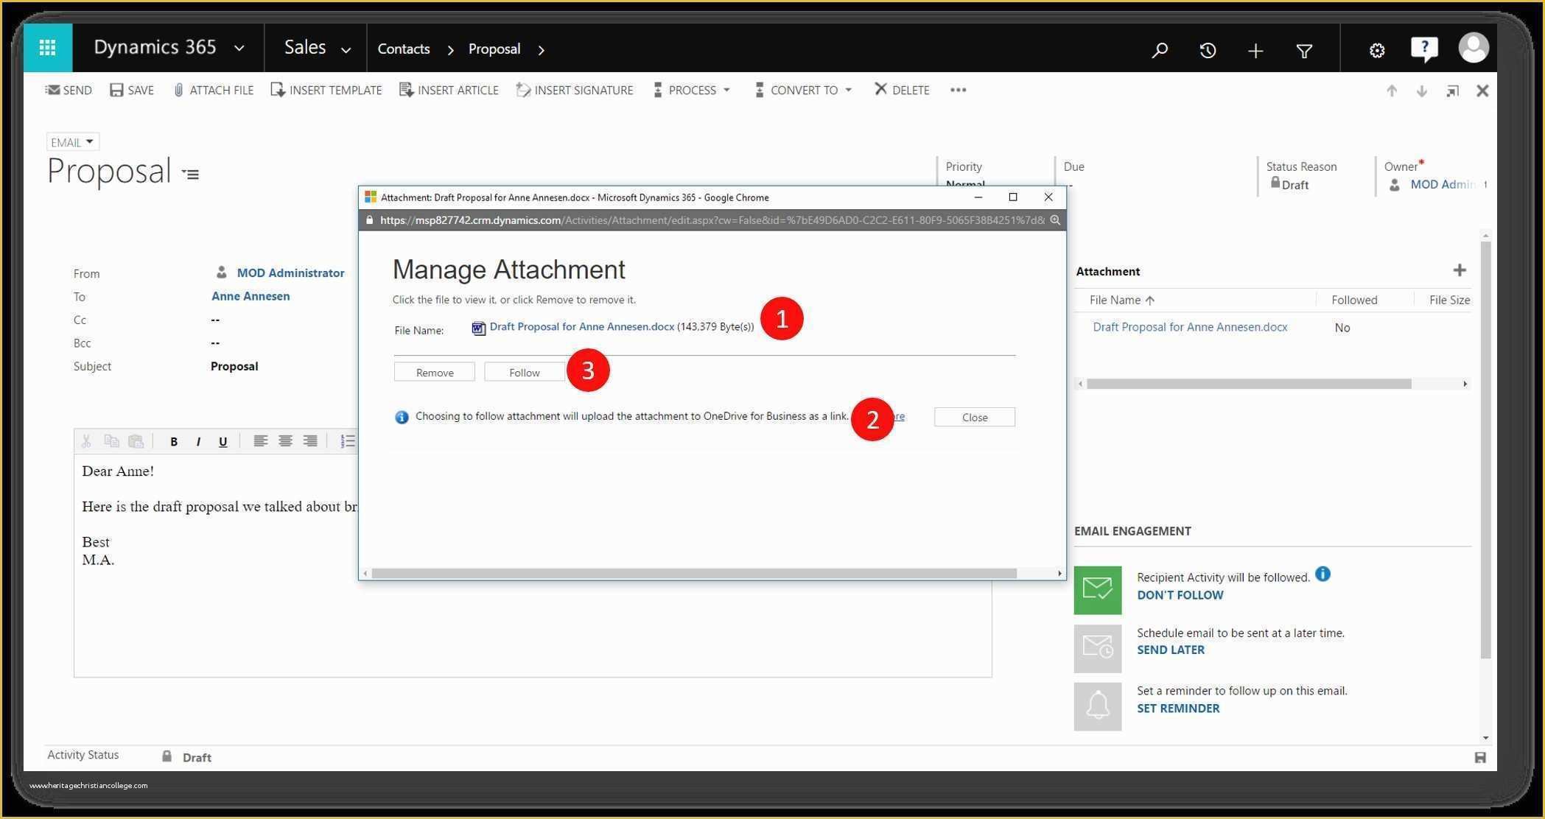Open settings gear icon
1545x819 pixels.
[x=1377, y=50]
